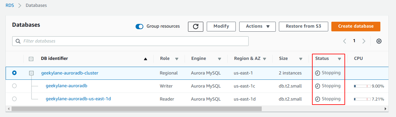Click 'us-east-1d' region cell
This screenshot has width=396, height=117.
click(245, 99)
